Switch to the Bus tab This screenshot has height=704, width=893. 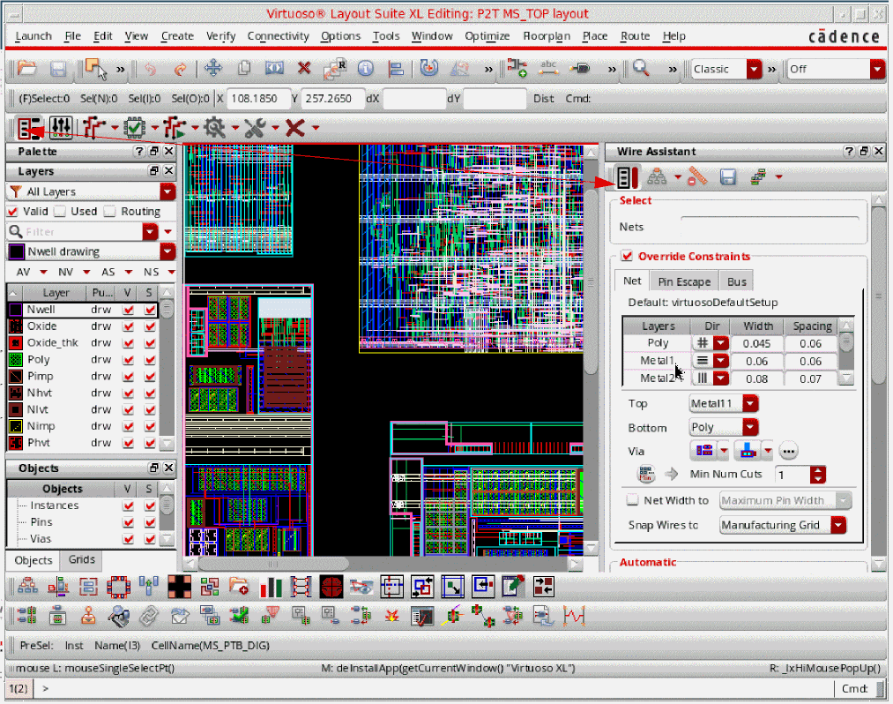coord(736,281)
